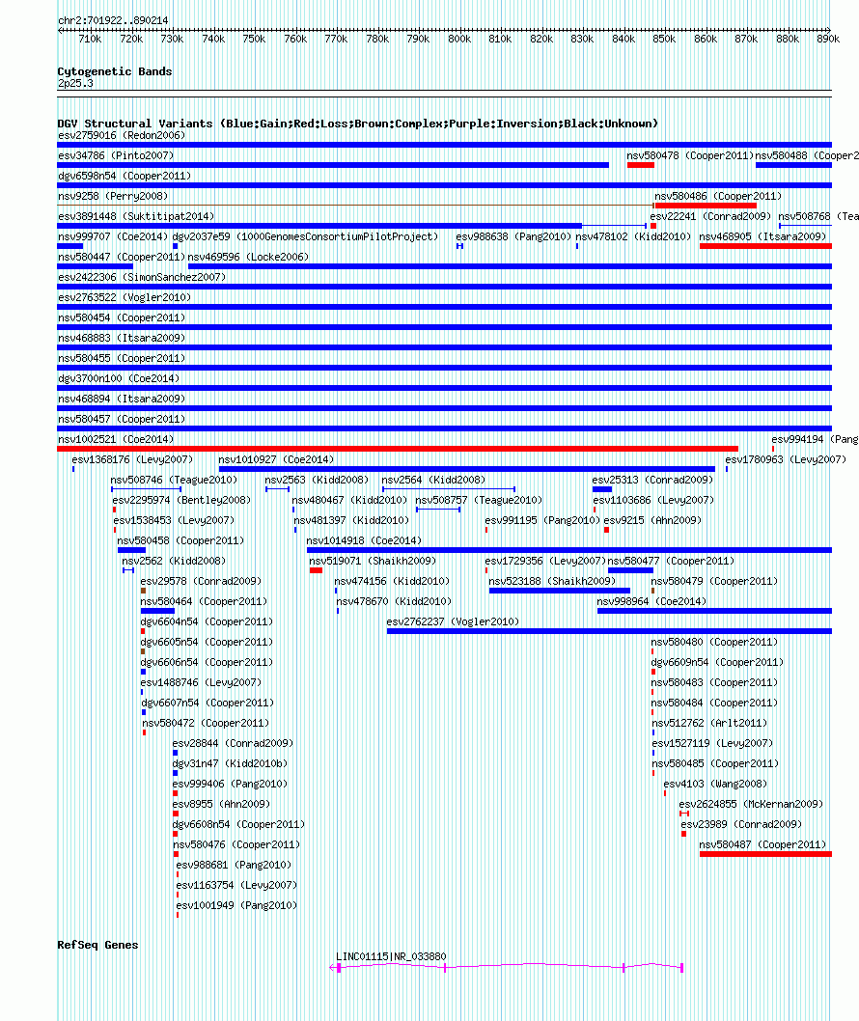Screen dimensions: 859x1021
Task: Click the esv2762237 (Vogler2010) label
Action: pos(453,621)
